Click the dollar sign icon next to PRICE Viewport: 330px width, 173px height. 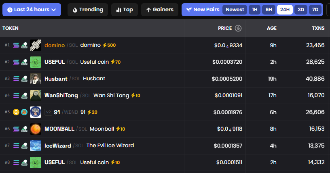(238, 28)
